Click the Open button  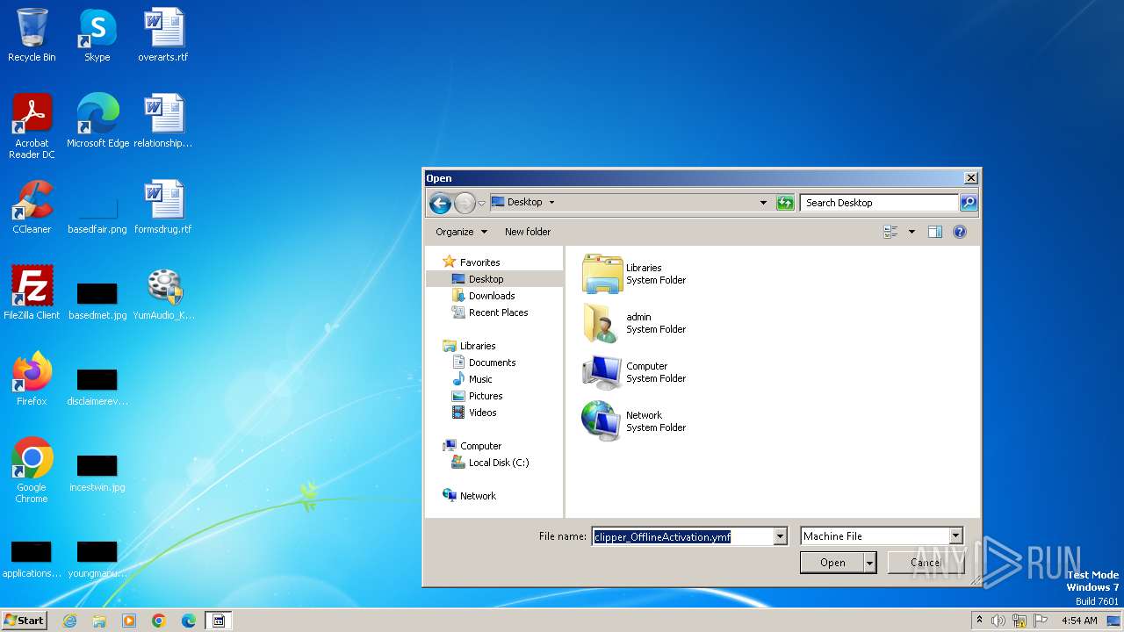click(x=832, y=563)
